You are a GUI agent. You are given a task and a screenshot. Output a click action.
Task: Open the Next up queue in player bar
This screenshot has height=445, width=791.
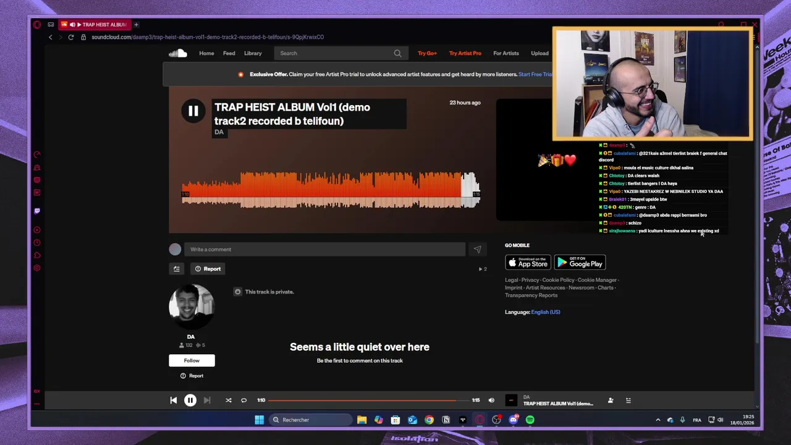[628, 400]
